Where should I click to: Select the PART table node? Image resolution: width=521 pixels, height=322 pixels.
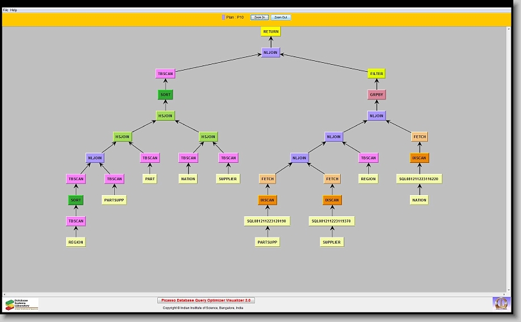(x=150, y=179)
